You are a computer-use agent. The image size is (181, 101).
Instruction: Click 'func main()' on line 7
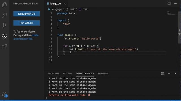[65, 35]
